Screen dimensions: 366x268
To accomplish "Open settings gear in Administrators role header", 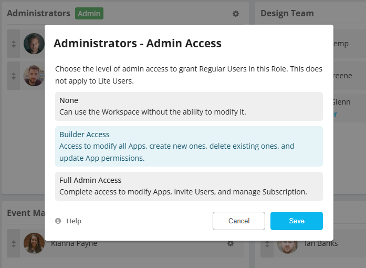I will 236,14.
